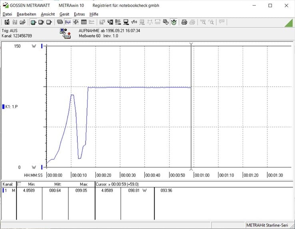Print with the printer icon
295x229 pixels.
point(184,22)
